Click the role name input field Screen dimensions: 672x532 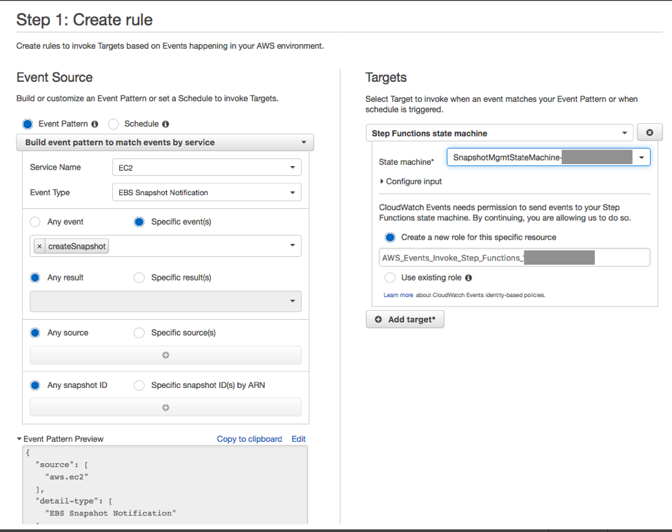tap(513, 258)
